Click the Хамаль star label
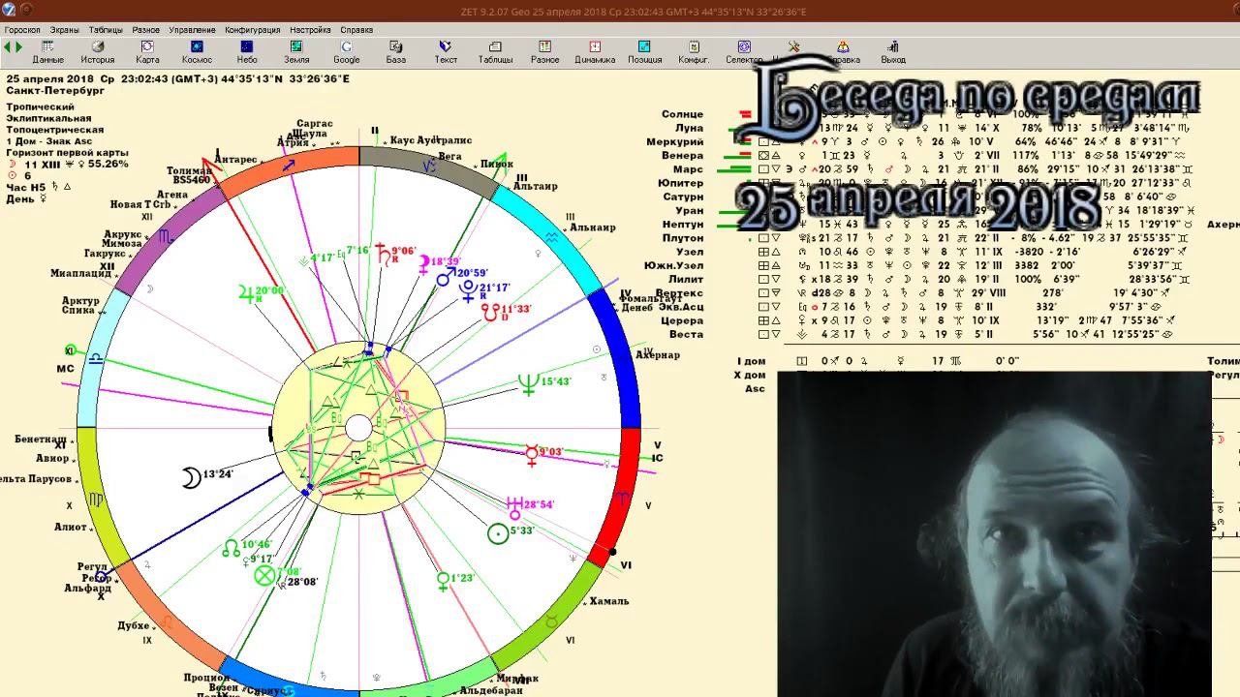 609,601
